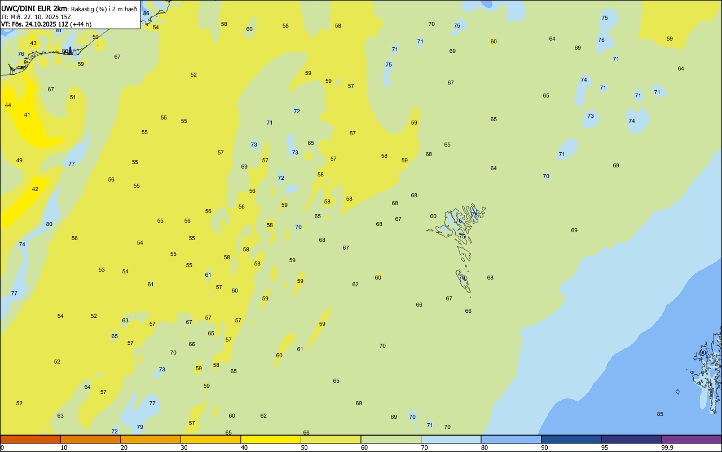The height and width of the screenshot is (452, 722).
Task: Select the 40–50 bright yellow legend swatch
Action: [x=271, y=439]
